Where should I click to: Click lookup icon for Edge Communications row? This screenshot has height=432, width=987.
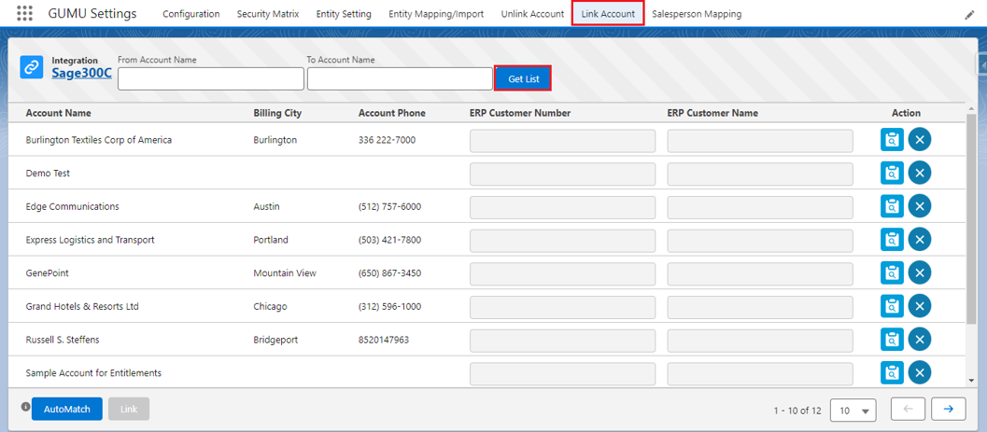coord(892,206)
